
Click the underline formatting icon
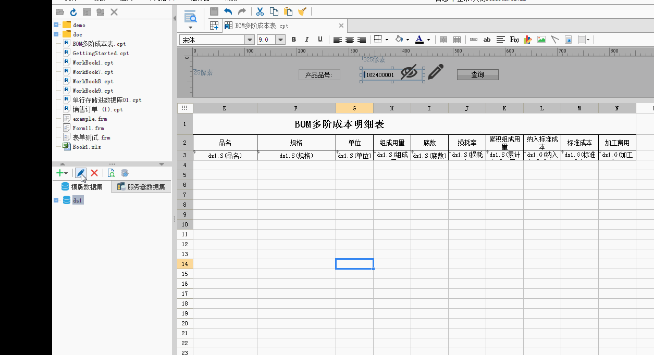click(319, 39)
